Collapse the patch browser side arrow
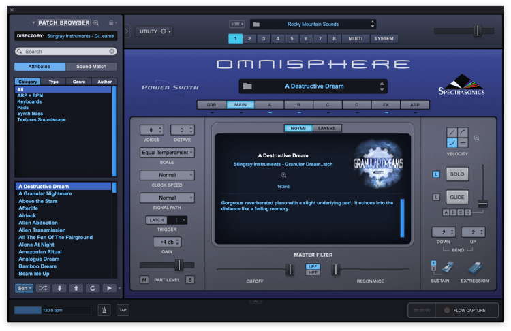Image resolution: width=511 pixels, height=331 pixels. [x=127, y=31]
